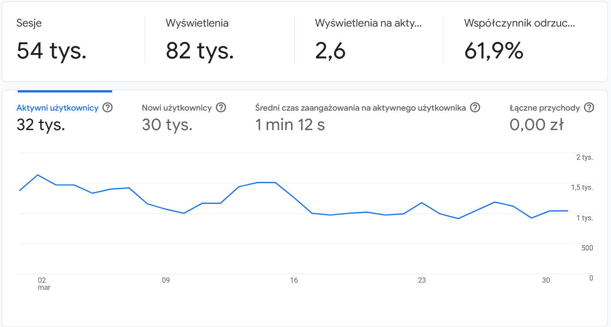Click the 30 date label on x-axis
Image resolution: width=611 pixels, height=327 pixels.
[546, 280]
